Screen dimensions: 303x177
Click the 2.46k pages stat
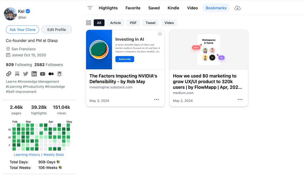[16, 110]
